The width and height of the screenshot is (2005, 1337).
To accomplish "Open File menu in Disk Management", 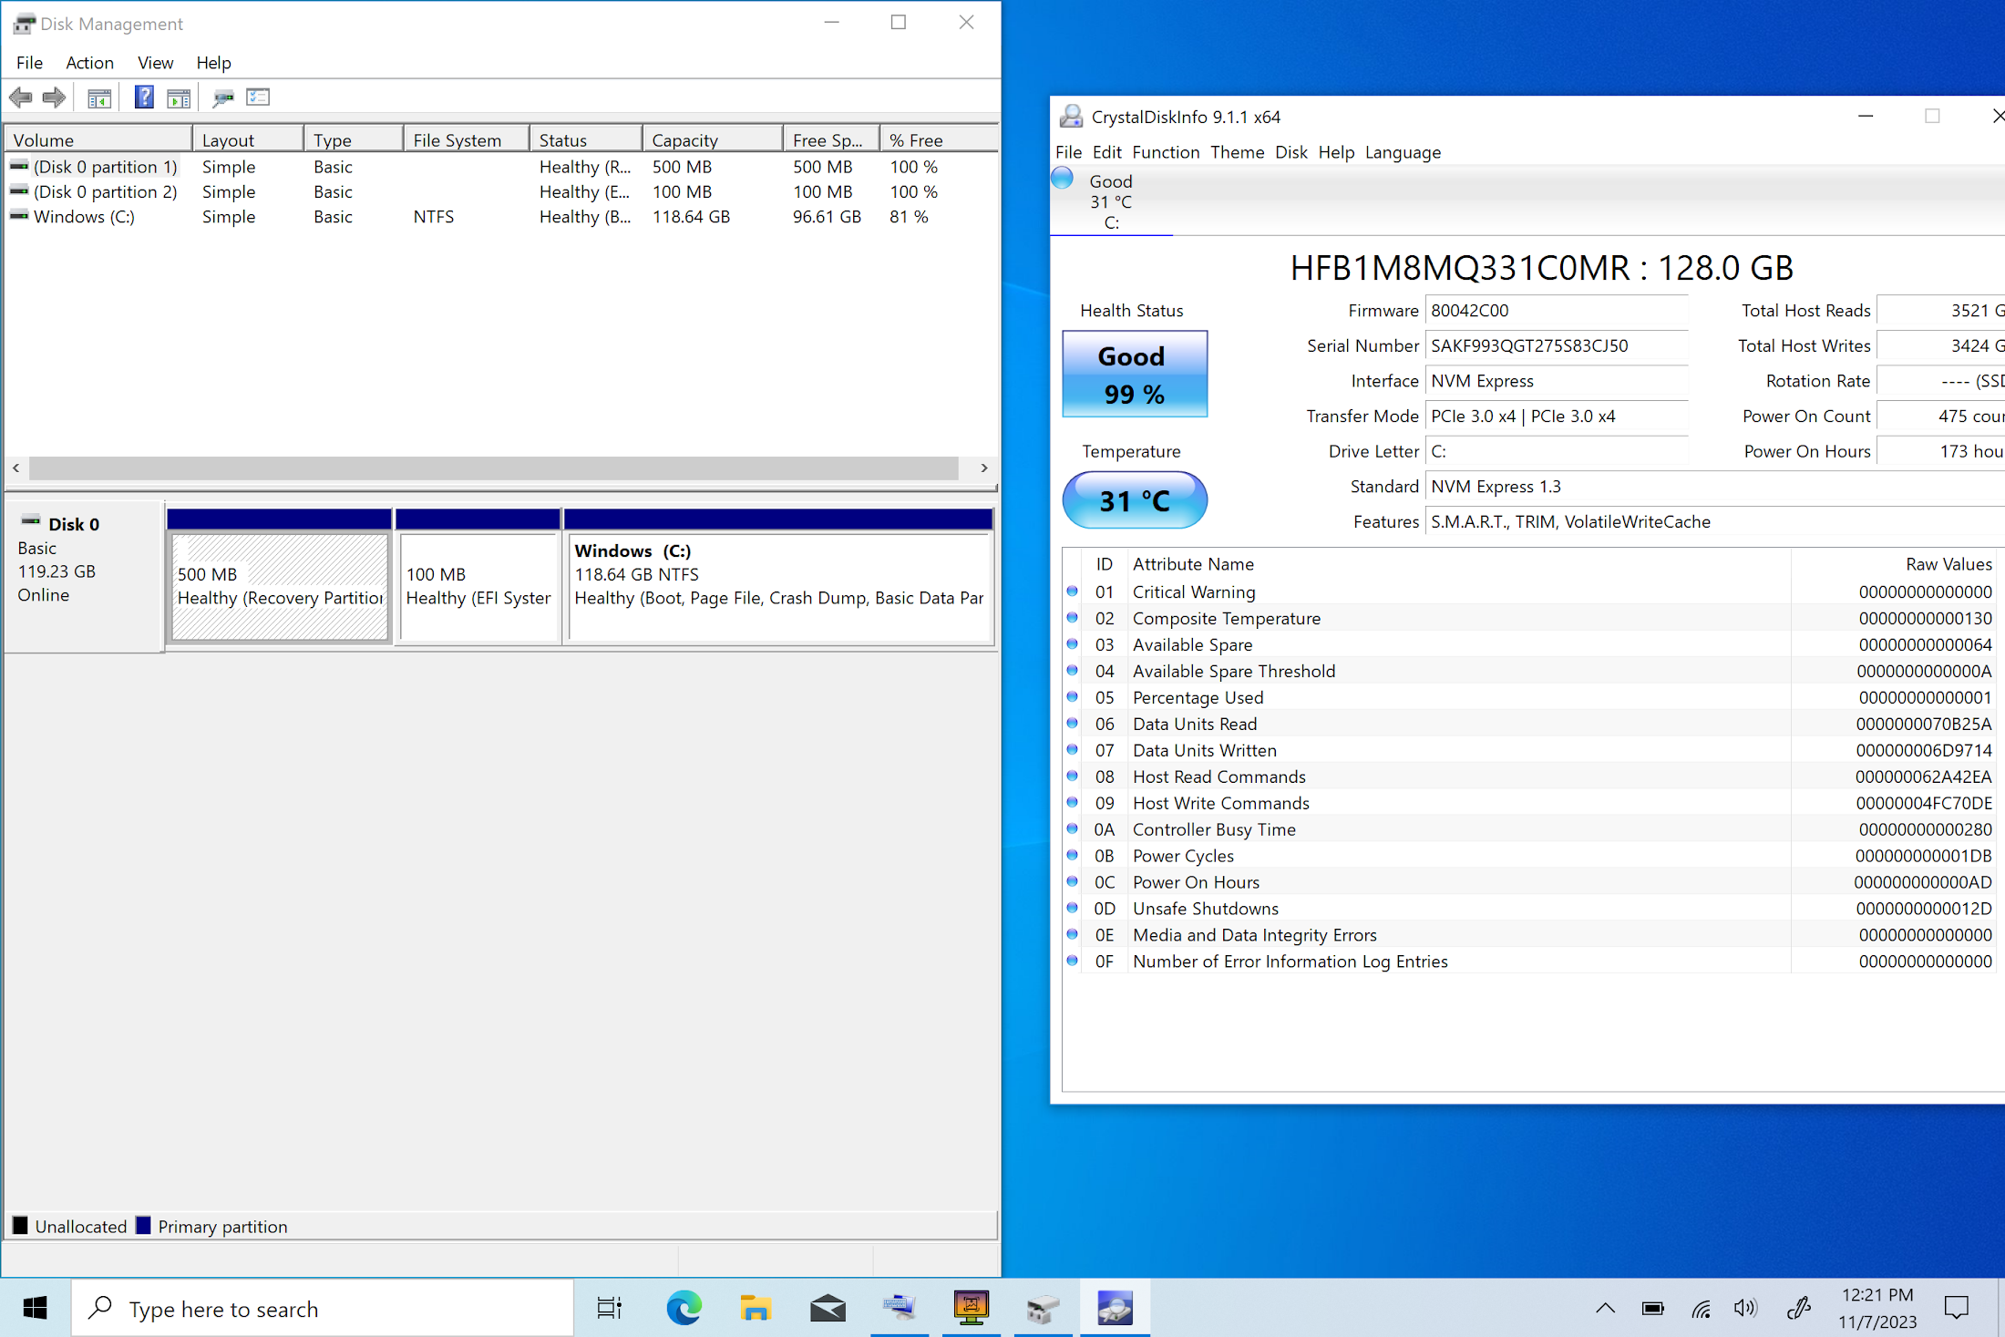I will tap(29, 63).
